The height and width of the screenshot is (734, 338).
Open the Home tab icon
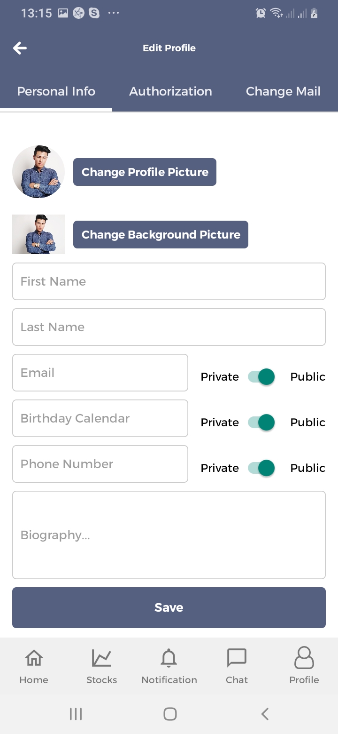[x=34, y=658]
